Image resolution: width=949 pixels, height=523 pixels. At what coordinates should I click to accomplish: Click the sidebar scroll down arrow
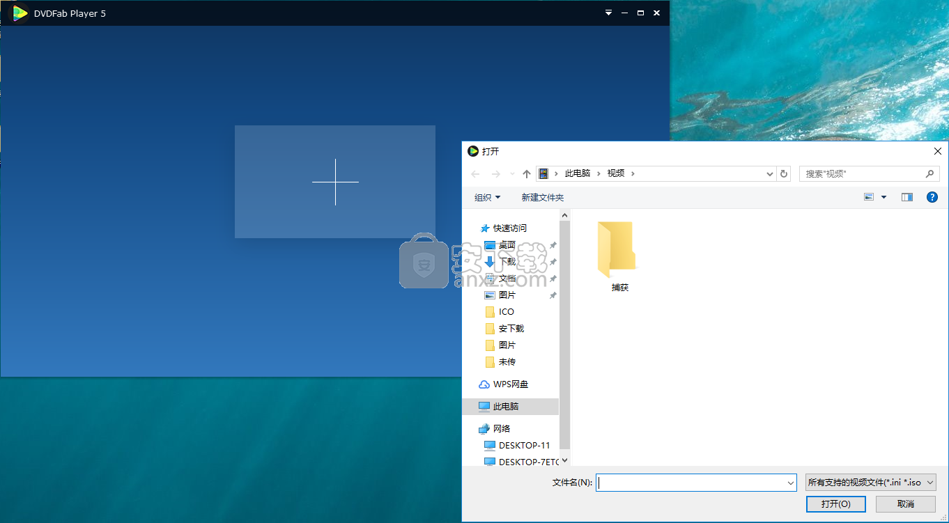pyautogui.click(x=564, y=460)
